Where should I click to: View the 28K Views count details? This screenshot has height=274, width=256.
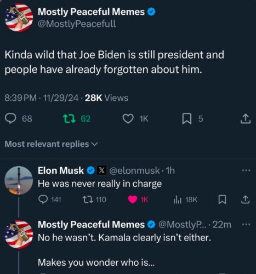click(106, 98)
